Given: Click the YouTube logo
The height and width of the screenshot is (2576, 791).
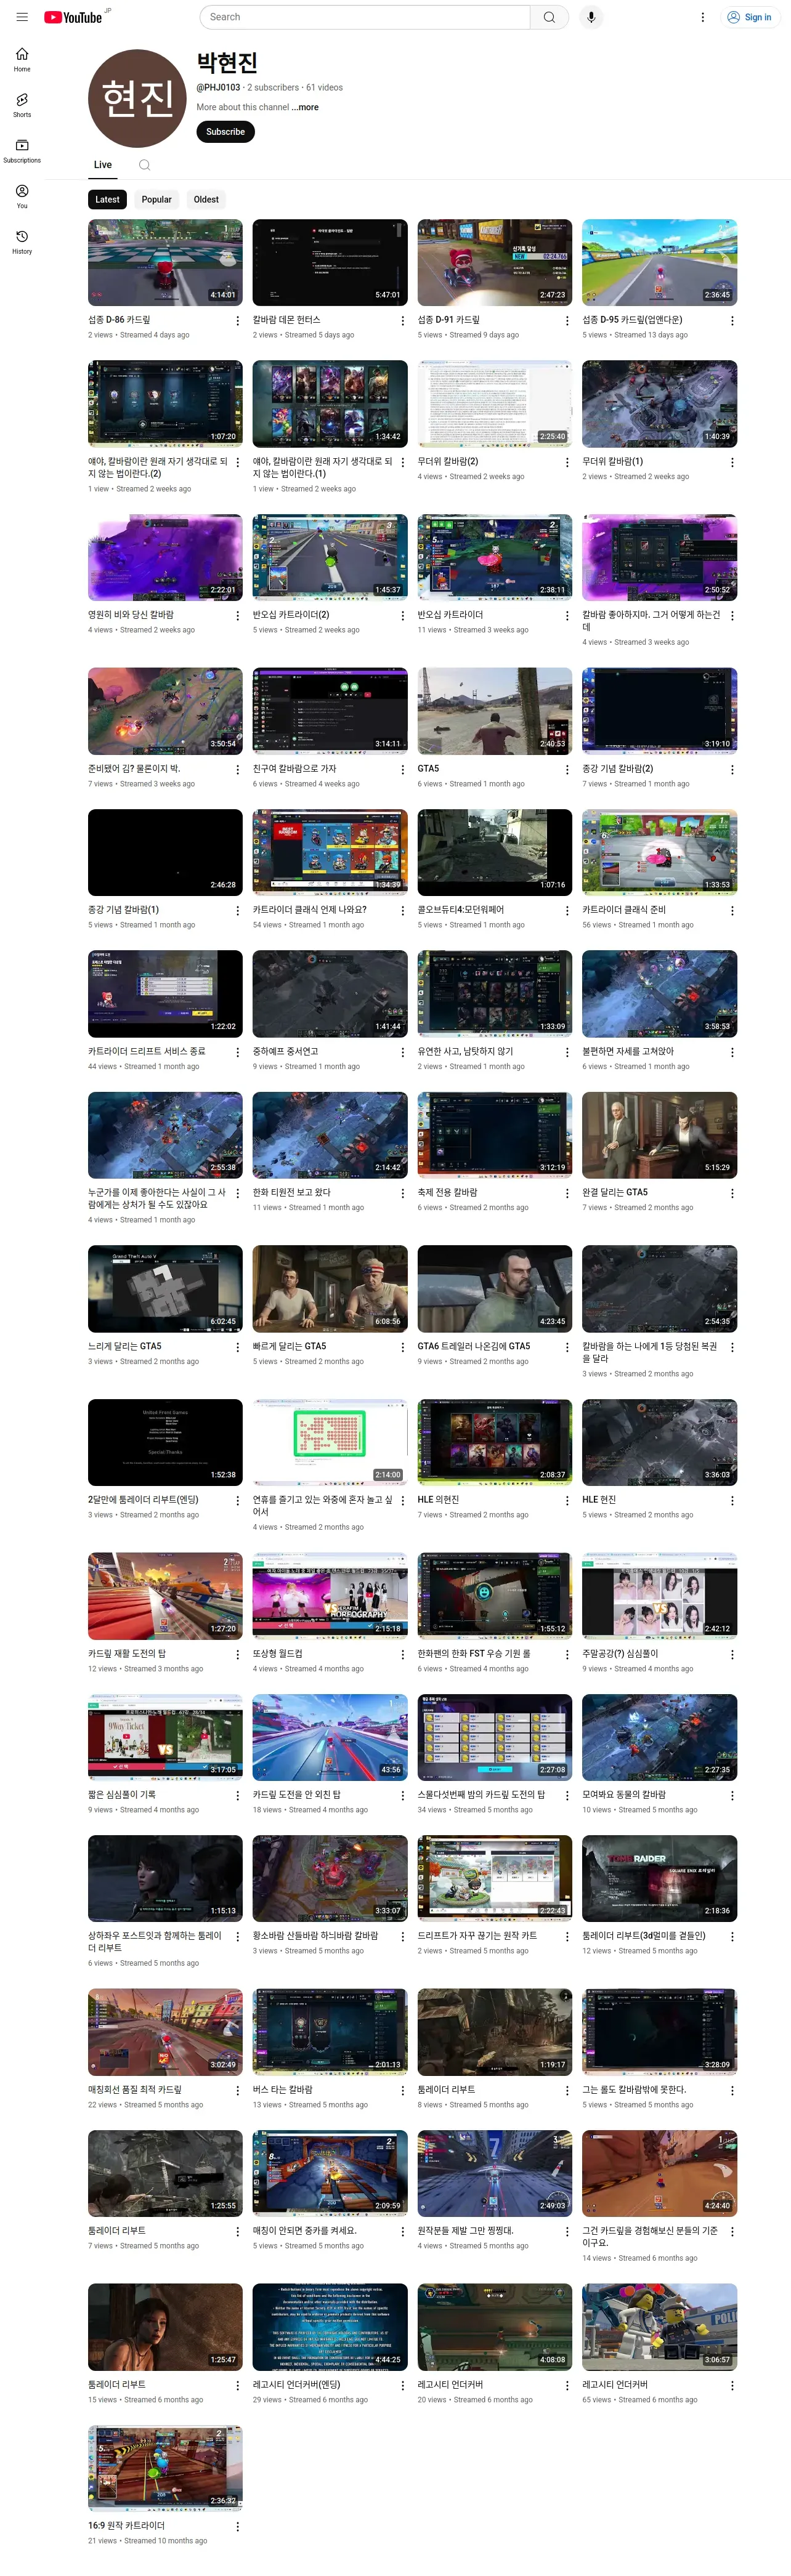Looking at the screenshot, I should point(73,17).
